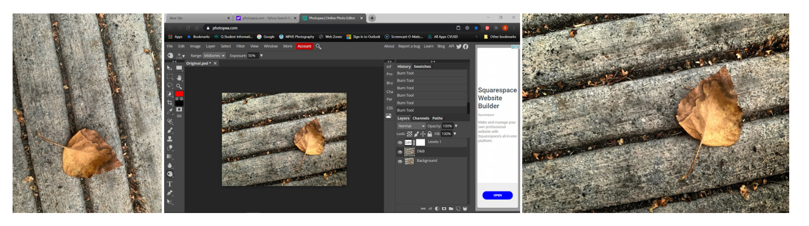
Task: Select the Blur droplet tool
Action: 169,165
